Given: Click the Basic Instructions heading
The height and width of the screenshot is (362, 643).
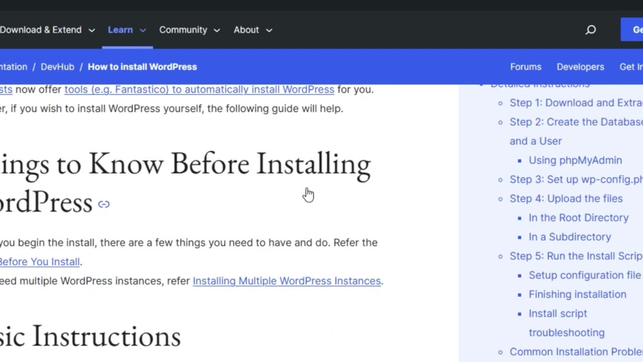Looking at the screenshot, I should (90, 336).
